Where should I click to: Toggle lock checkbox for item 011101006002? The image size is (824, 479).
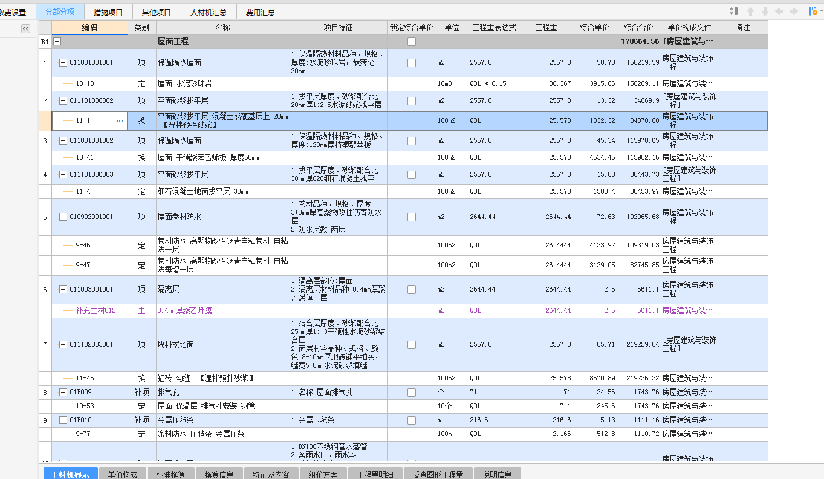pyautogui.click(x=412, y=101)
